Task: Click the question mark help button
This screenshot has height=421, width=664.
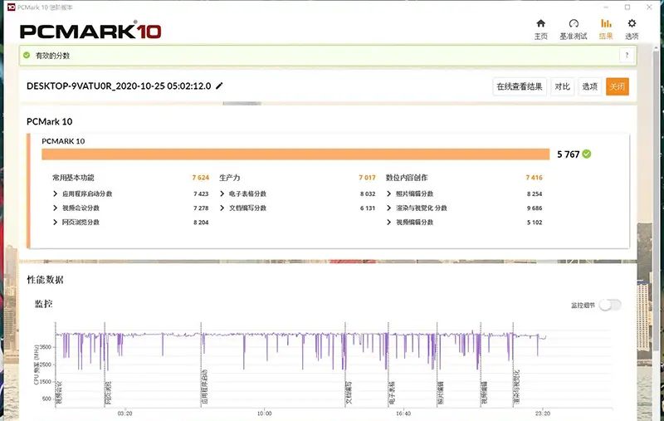Action: coord(627,55)
